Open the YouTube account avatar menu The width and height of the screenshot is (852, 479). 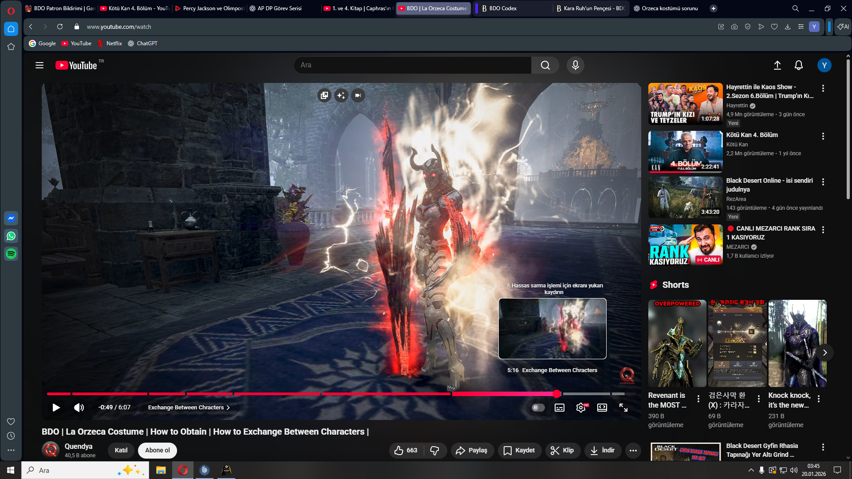(824, 65)
